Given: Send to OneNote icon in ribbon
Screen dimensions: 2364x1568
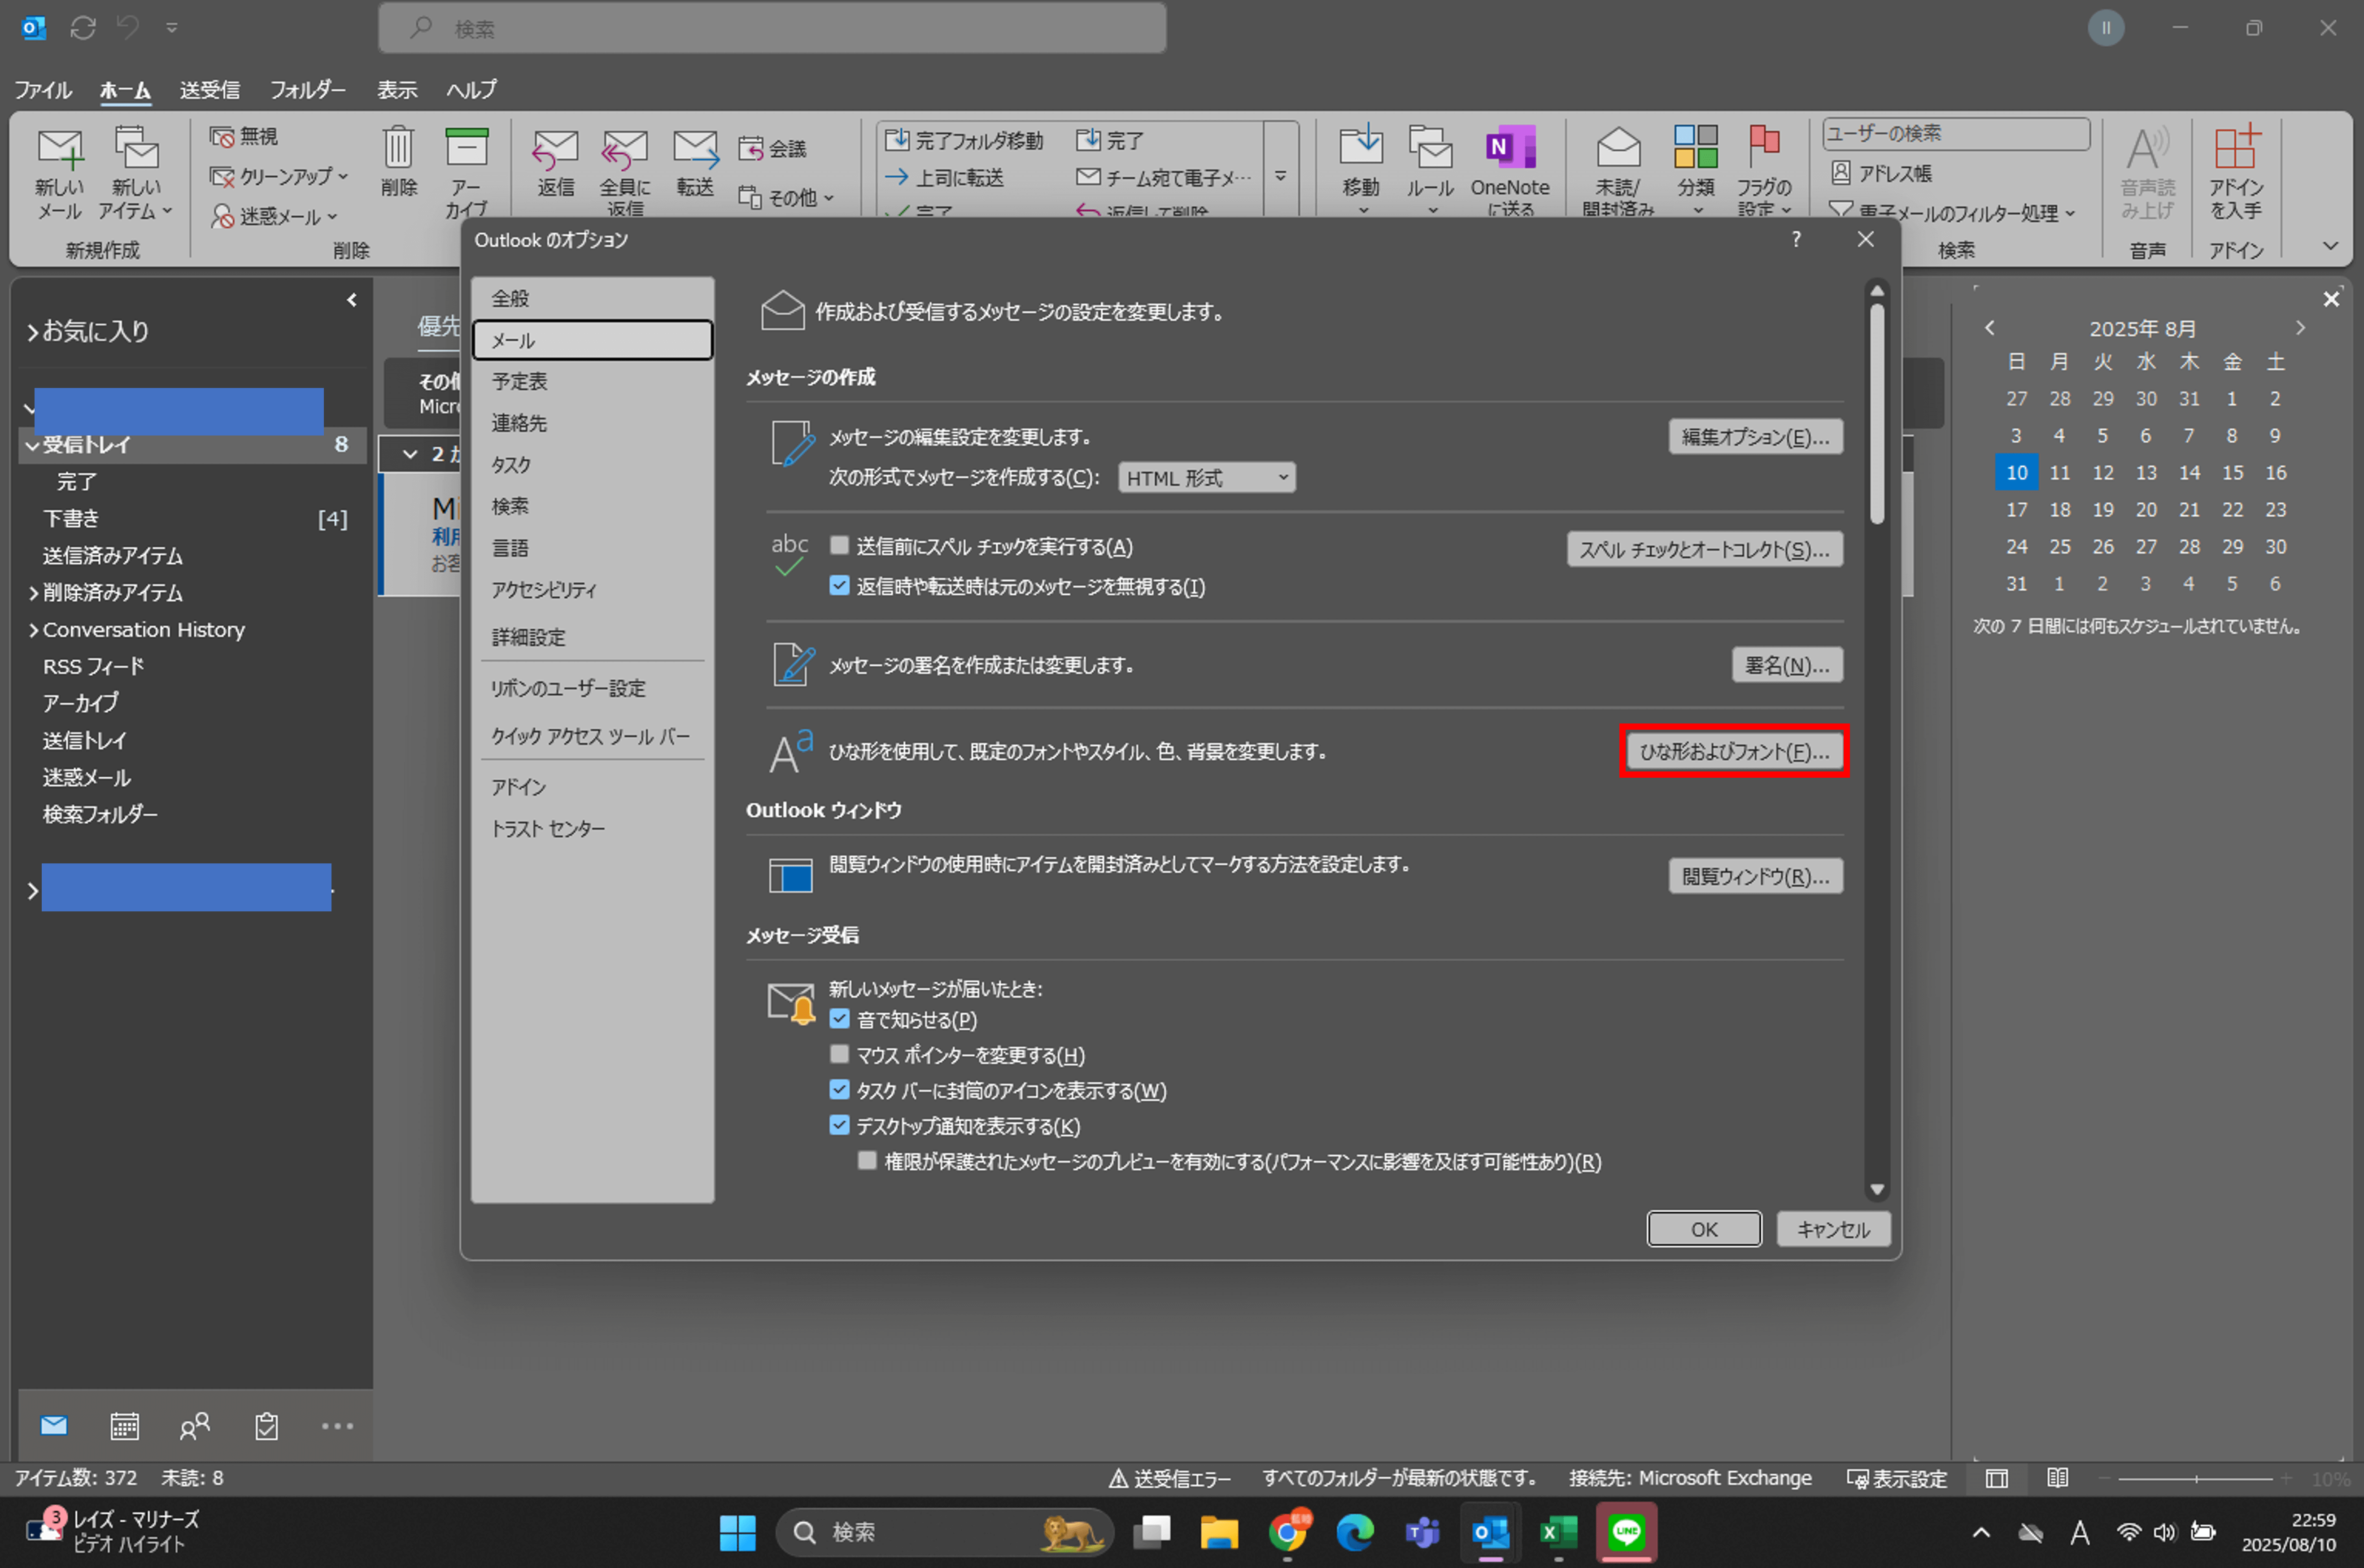Looking at the screenshot, I should (x=1510, y=147).
